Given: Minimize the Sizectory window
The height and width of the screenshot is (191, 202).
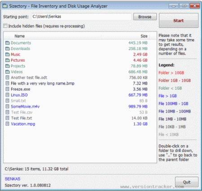Looking at the screenshot, I should pos(174,6).
